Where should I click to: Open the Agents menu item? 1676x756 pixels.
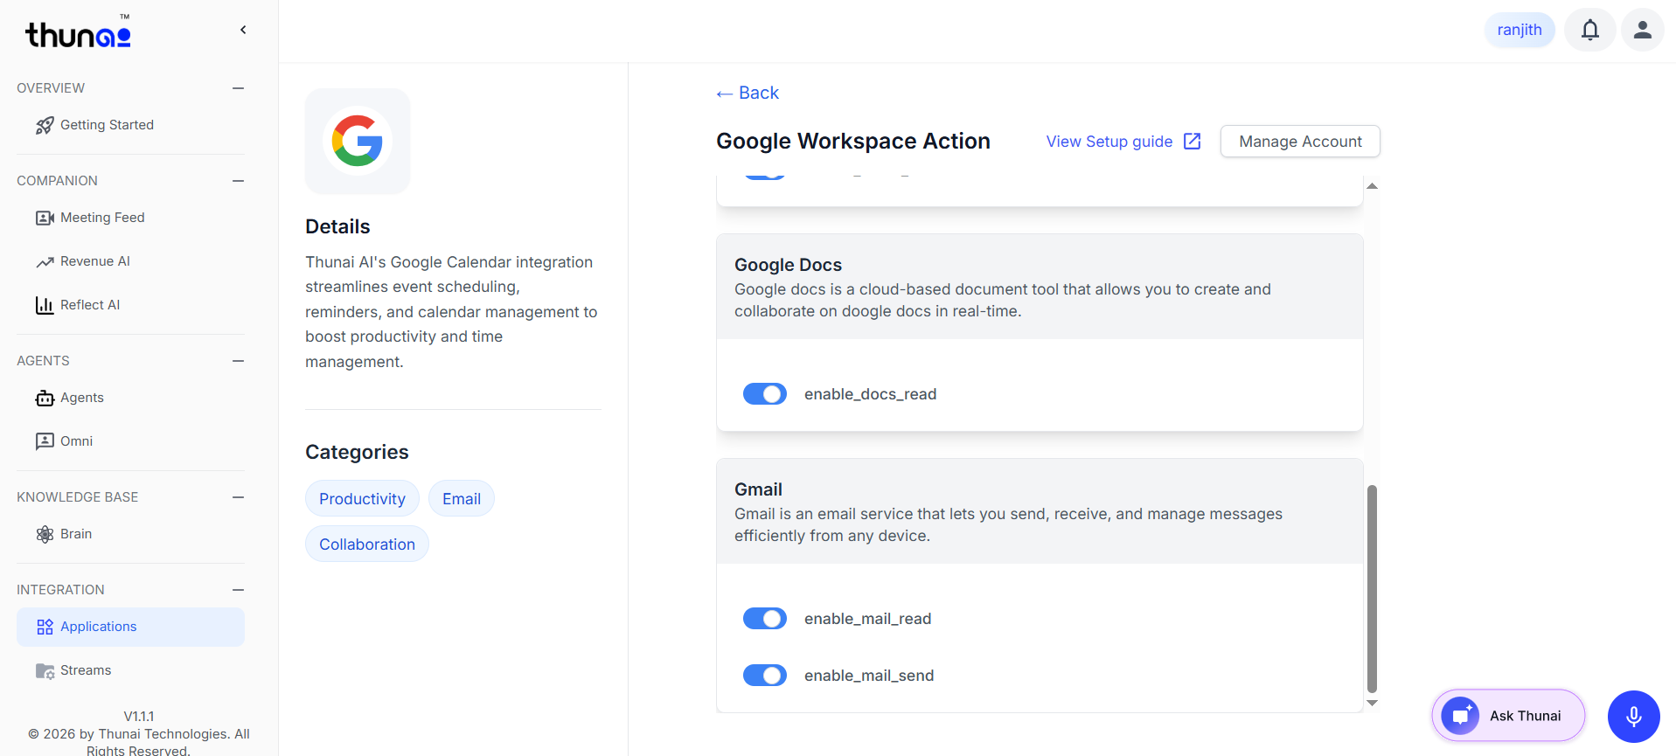coord(130,398)
